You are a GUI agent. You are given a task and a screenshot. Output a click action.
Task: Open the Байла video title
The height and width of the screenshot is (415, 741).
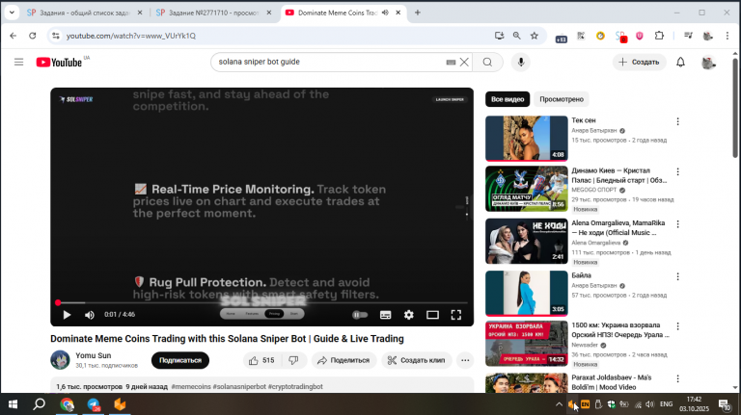pyautogui.click(x=581, y=275)
